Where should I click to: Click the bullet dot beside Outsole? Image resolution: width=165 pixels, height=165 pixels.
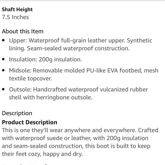pos(3,89)
